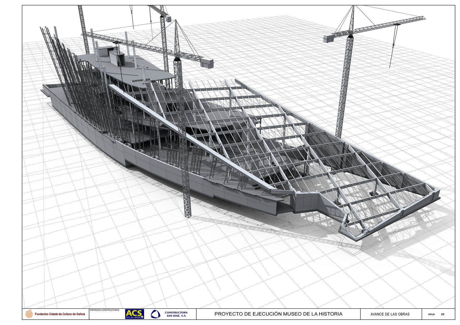Click the 'HOJA' field in title block
Viewport: 460px width, 325px height.
(431, 314)
